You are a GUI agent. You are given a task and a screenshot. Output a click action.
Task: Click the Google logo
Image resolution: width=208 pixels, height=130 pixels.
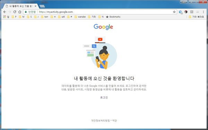pos(103,27)
